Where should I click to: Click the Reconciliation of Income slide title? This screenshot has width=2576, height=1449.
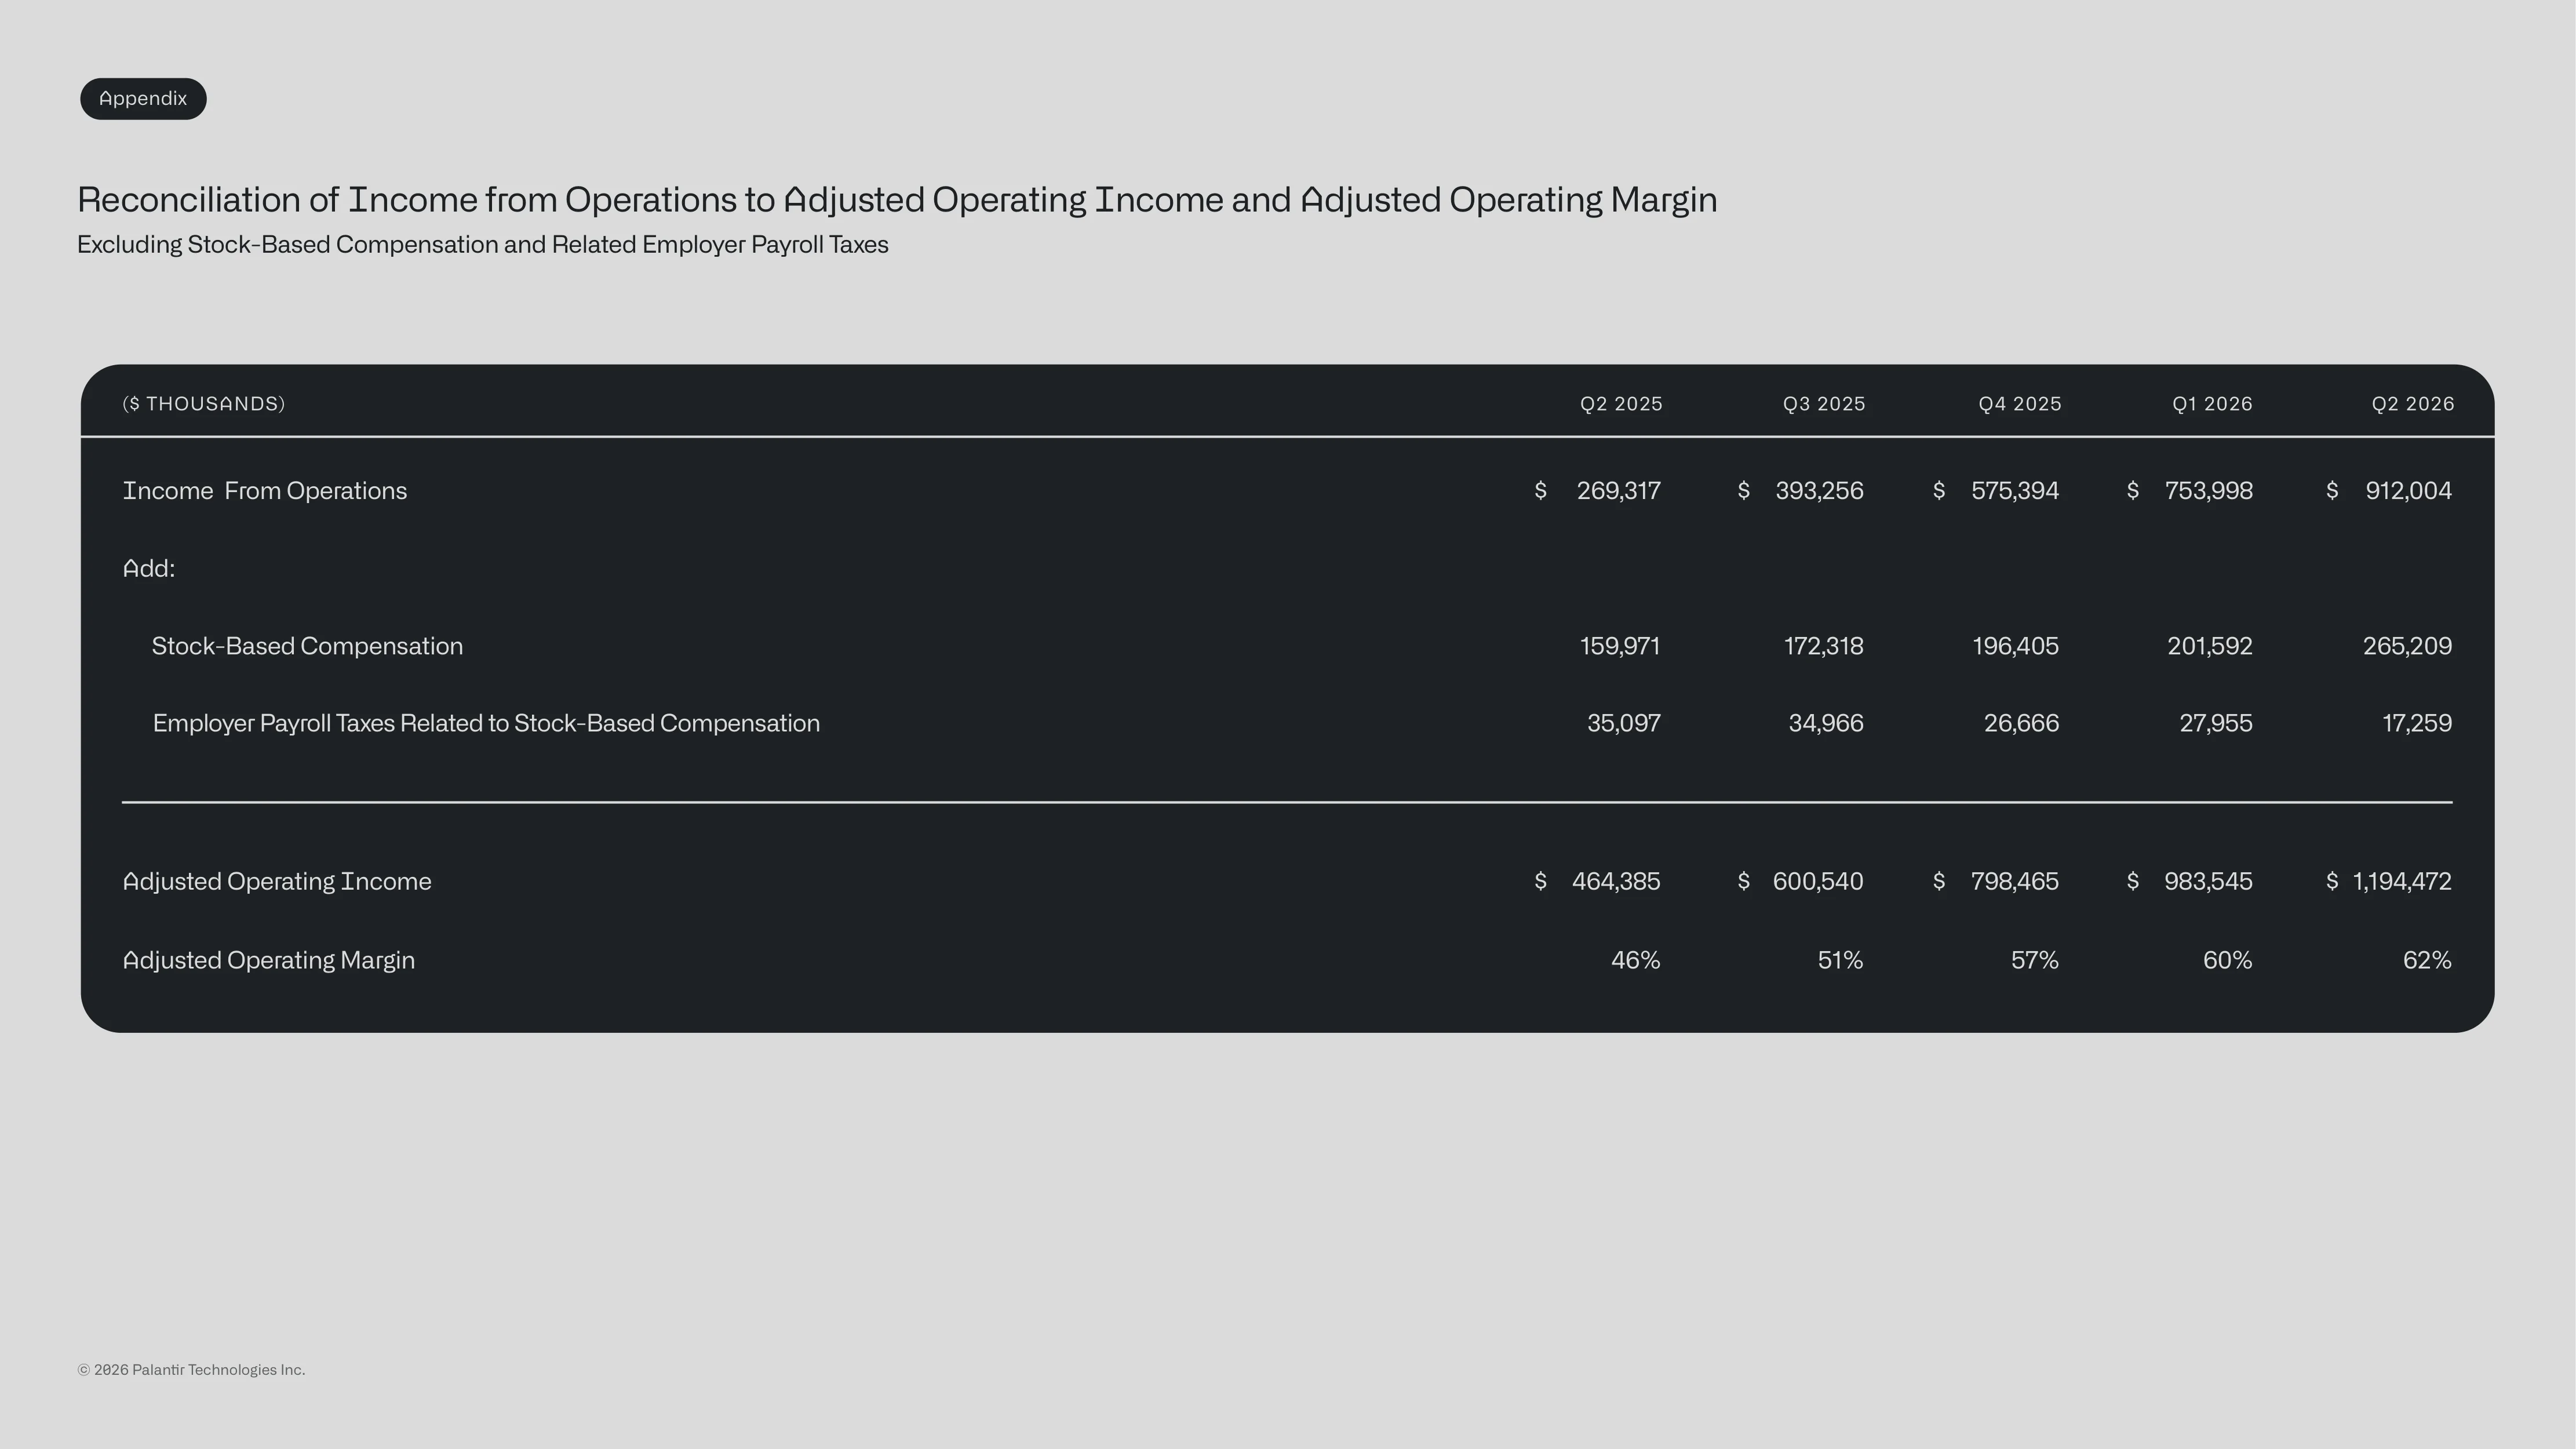897,200
